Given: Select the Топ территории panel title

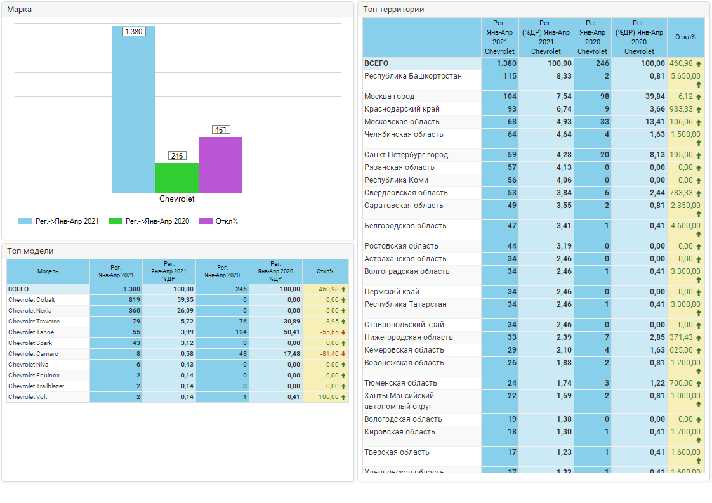Looking at the screenshot, I should point(394,10).
